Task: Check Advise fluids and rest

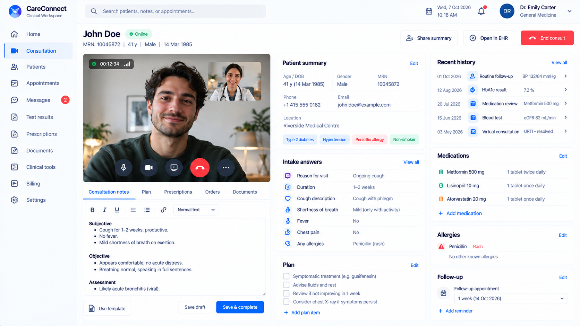Action: point(286,285)
